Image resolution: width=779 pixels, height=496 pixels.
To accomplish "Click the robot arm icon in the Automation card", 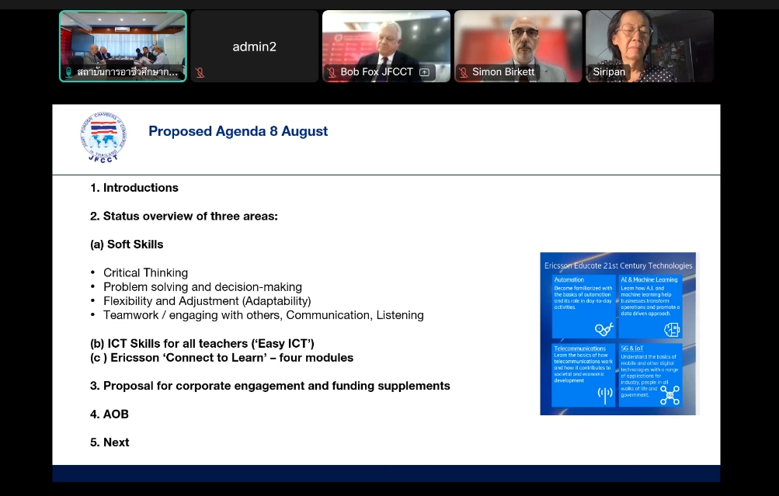I will [x=603, y=328].
